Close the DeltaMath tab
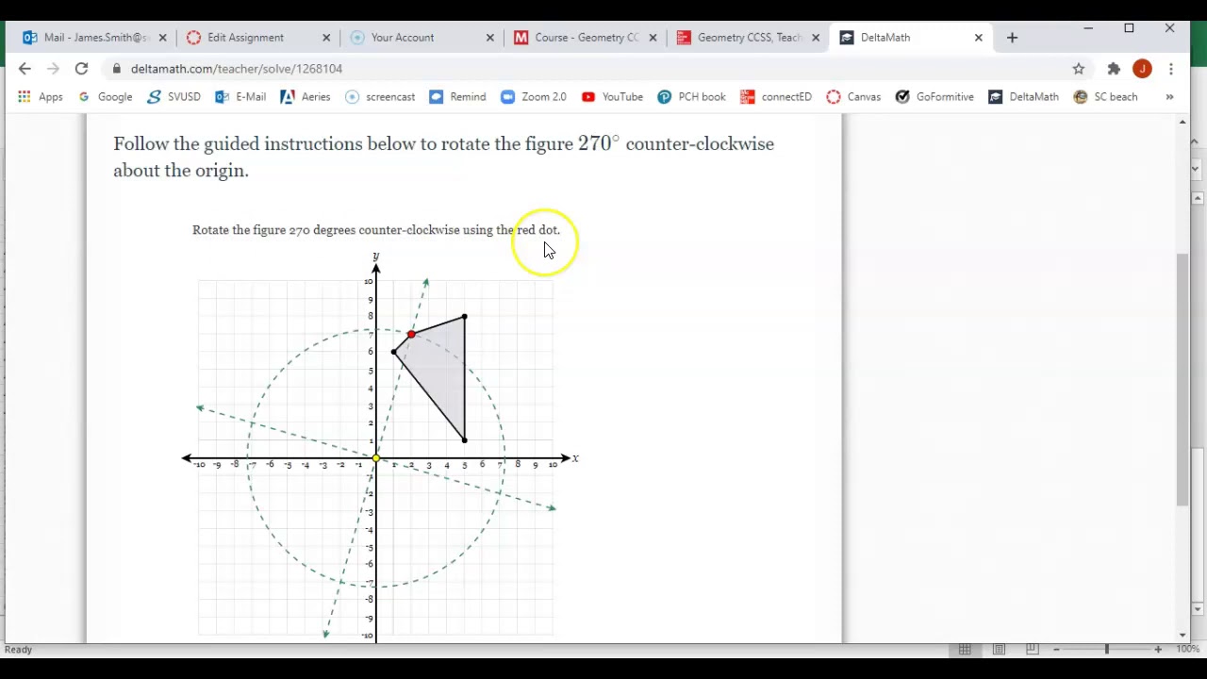 click(978, 38)
